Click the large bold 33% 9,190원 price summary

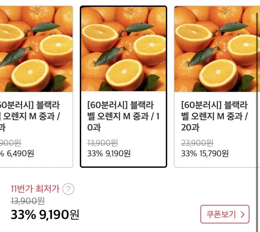tap(45, 214)
